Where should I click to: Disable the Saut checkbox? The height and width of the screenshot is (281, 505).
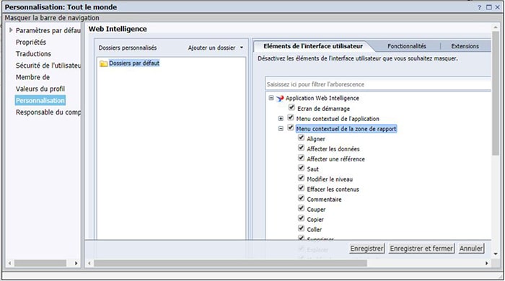click(x=301, y=168)
